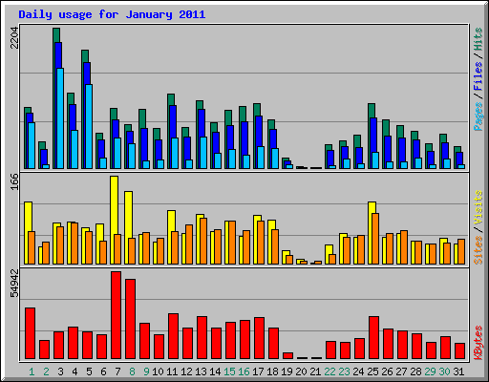Click day 12 on the x-axis
Viewport: 489px width, 382px height.
pos(186,371)
